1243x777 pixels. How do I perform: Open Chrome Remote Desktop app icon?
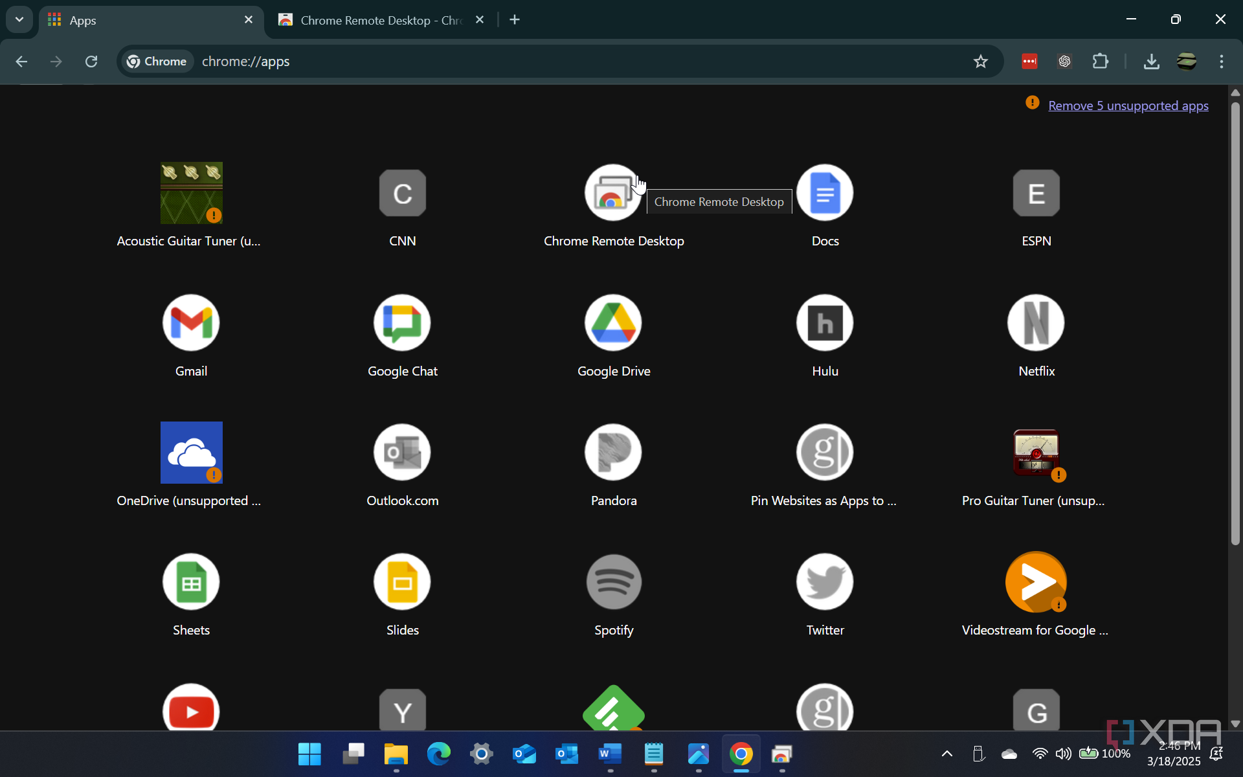point(612,193)
